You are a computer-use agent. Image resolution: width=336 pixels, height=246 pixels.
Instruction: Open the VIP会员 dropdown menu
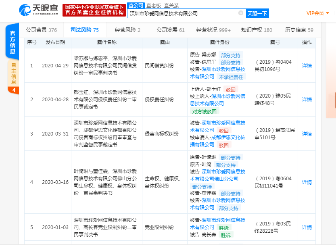317,13
